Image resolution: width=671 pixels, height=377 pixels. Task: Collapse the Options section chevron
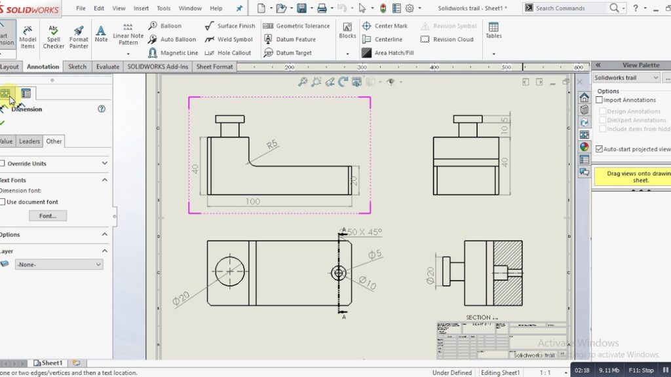105,234
